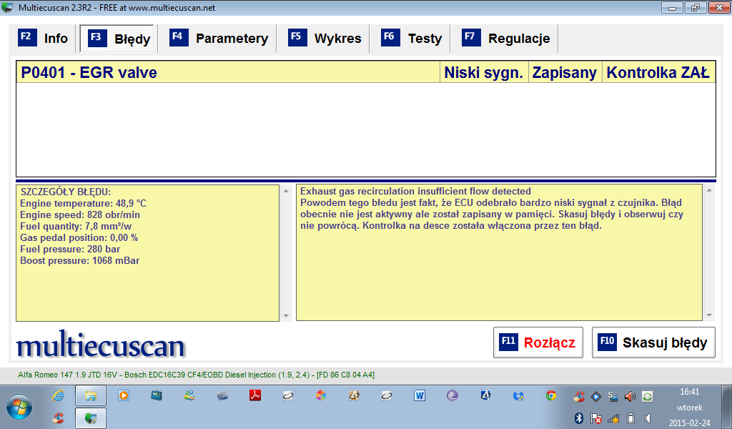
Task: Click F11 Rozłącz to disconnect
Action: 538,342
